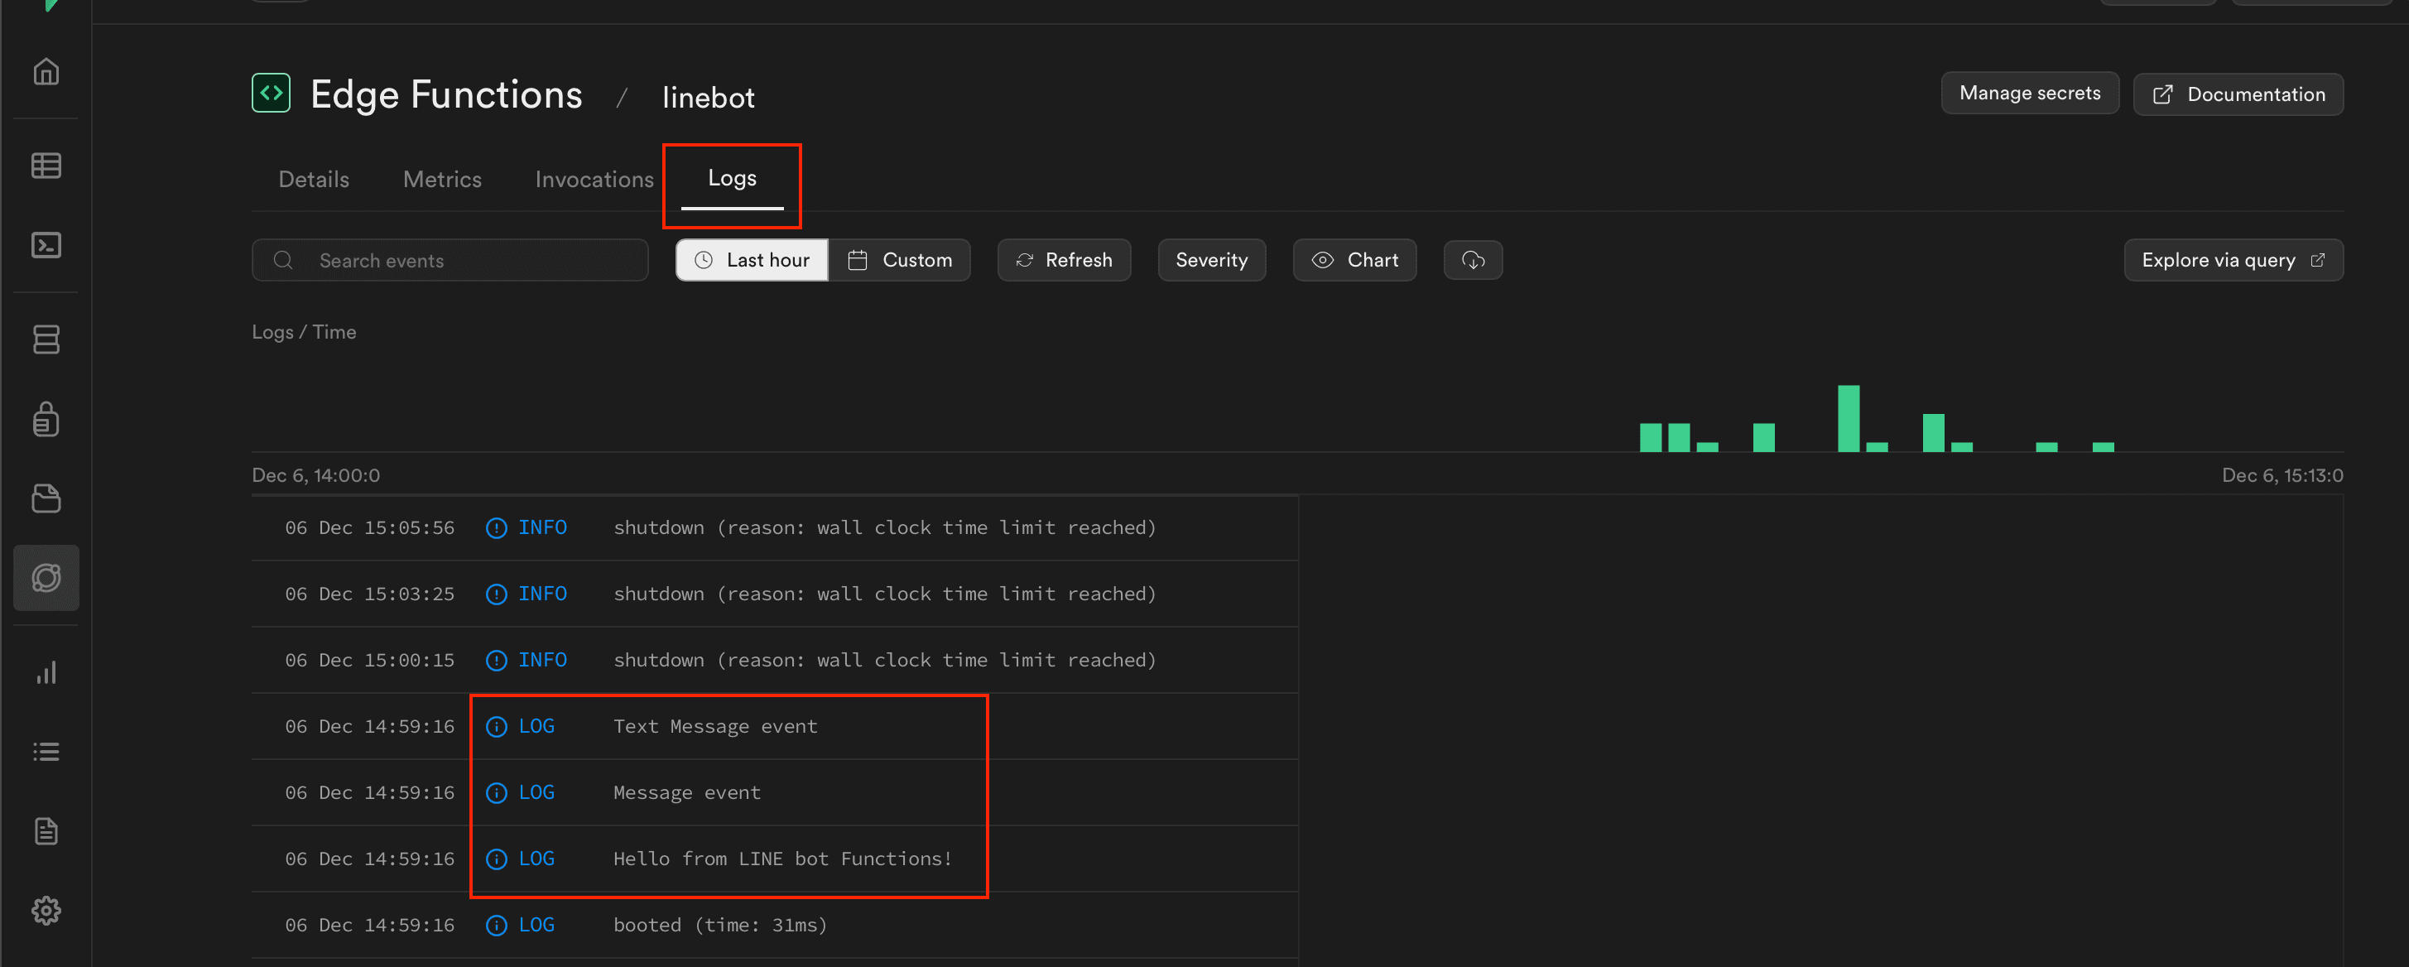Click the 'Dec 6, 15:13:0' chart end label
The height and width of the screenshot is (967, 2409).
pyautogui.click(x=2282, y=475)
